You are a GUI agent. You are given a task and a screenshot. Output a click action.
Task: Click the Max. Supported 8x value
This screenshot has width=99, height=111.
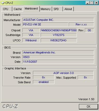click(x=86, y=77)
